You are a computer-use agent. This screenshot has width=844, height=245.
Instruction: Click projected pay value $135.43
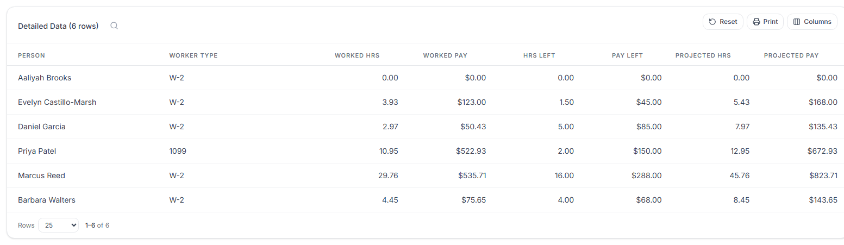[823, 127]
